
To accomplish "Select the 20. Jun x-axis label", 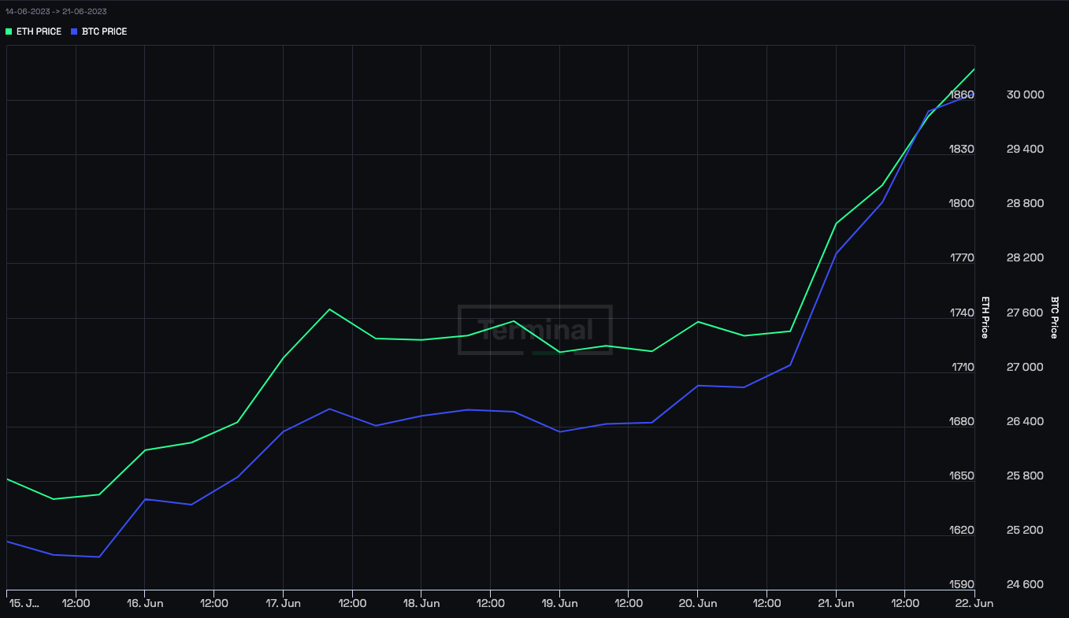I will tap(697, 603).
